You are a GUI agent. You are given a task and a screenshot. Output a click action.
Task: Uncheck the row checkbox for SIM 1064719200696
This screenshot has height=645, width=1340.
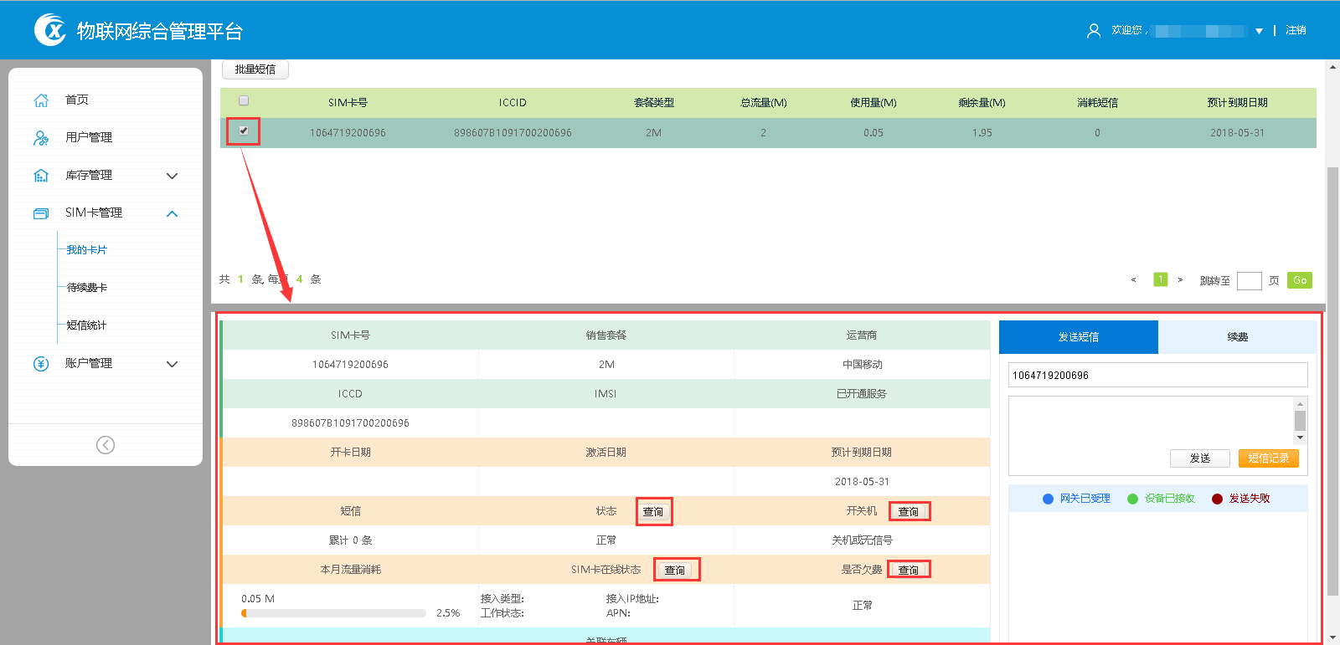244,131
